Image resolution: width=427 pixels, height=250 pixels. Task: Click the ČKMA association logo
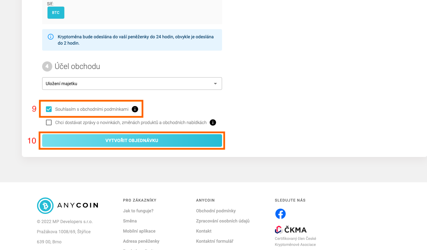tap(291, 230)
